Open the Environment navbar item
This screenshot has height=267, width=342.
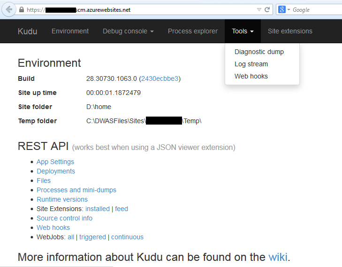[70, 31]
